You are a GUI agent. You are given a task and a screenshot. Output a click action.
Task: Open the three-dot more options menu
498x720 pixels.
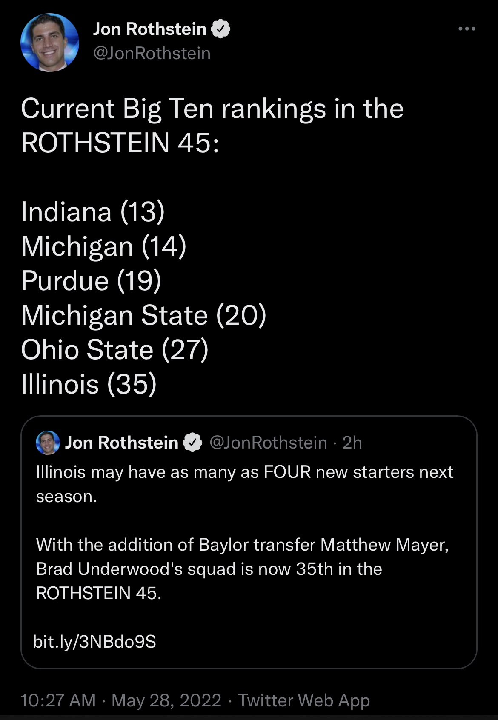[x=467, y=29]
